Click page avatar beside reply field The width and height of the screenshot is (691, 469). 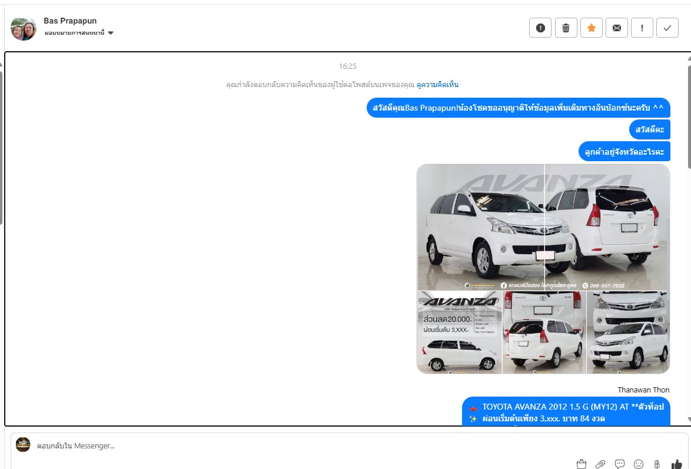(23, 444)
